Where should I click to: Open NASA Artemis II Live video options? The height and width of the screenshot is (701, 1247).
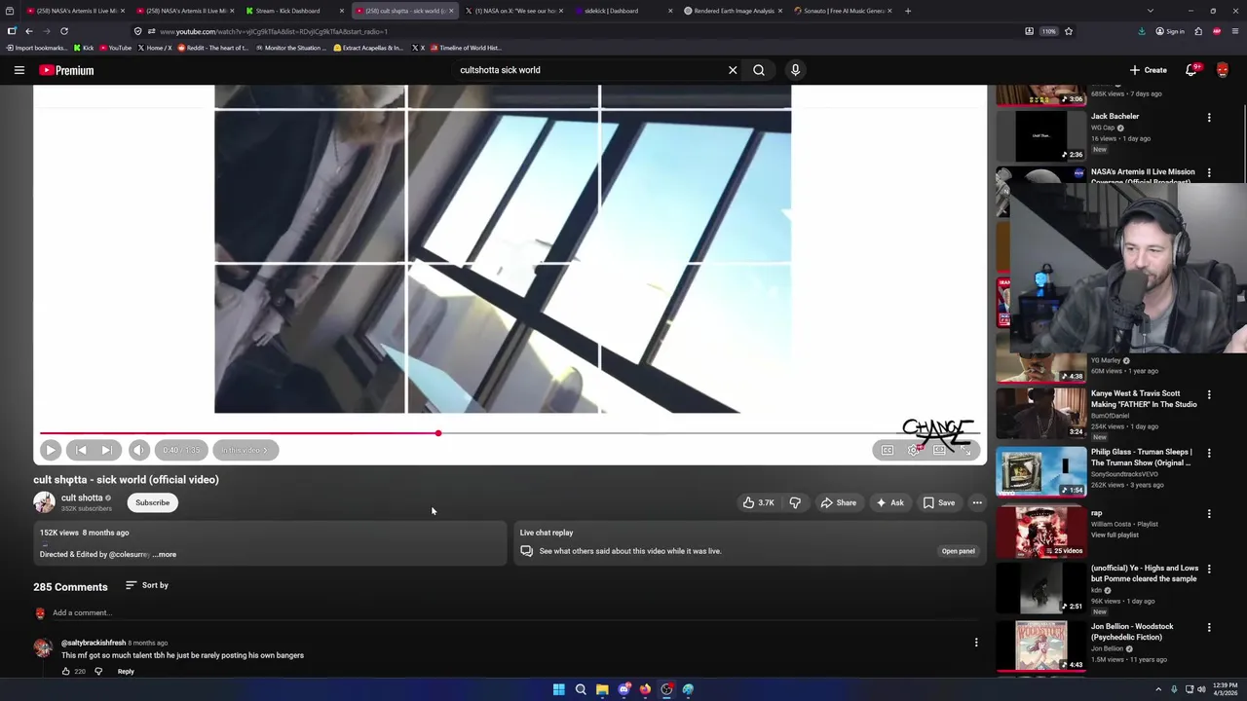point(1209,173)
